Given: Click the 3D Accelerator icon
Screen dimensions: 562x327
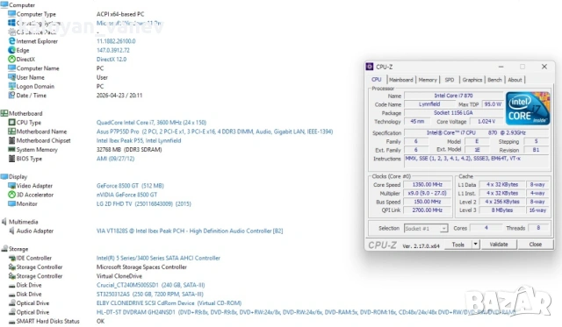Looking at the screenshot, I should point(11,195).
